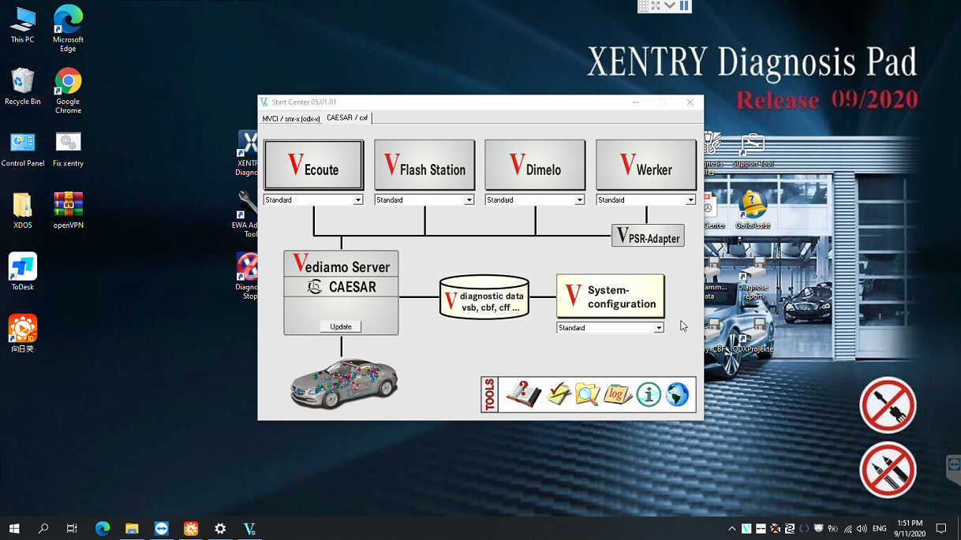
Task: Show hidden tray icons chevron
Action: (731, 528)
